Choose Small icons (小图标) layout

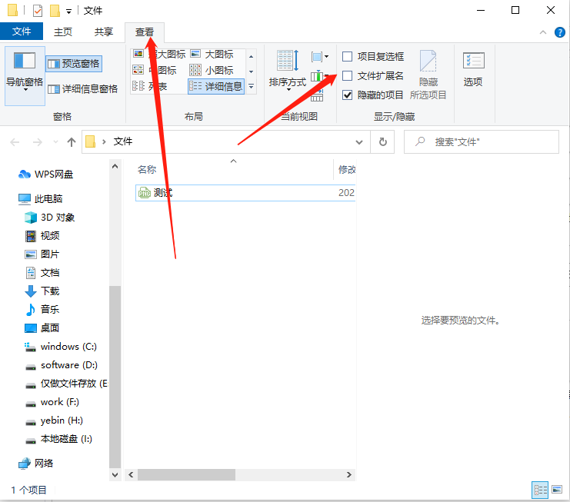pos(212,70)
